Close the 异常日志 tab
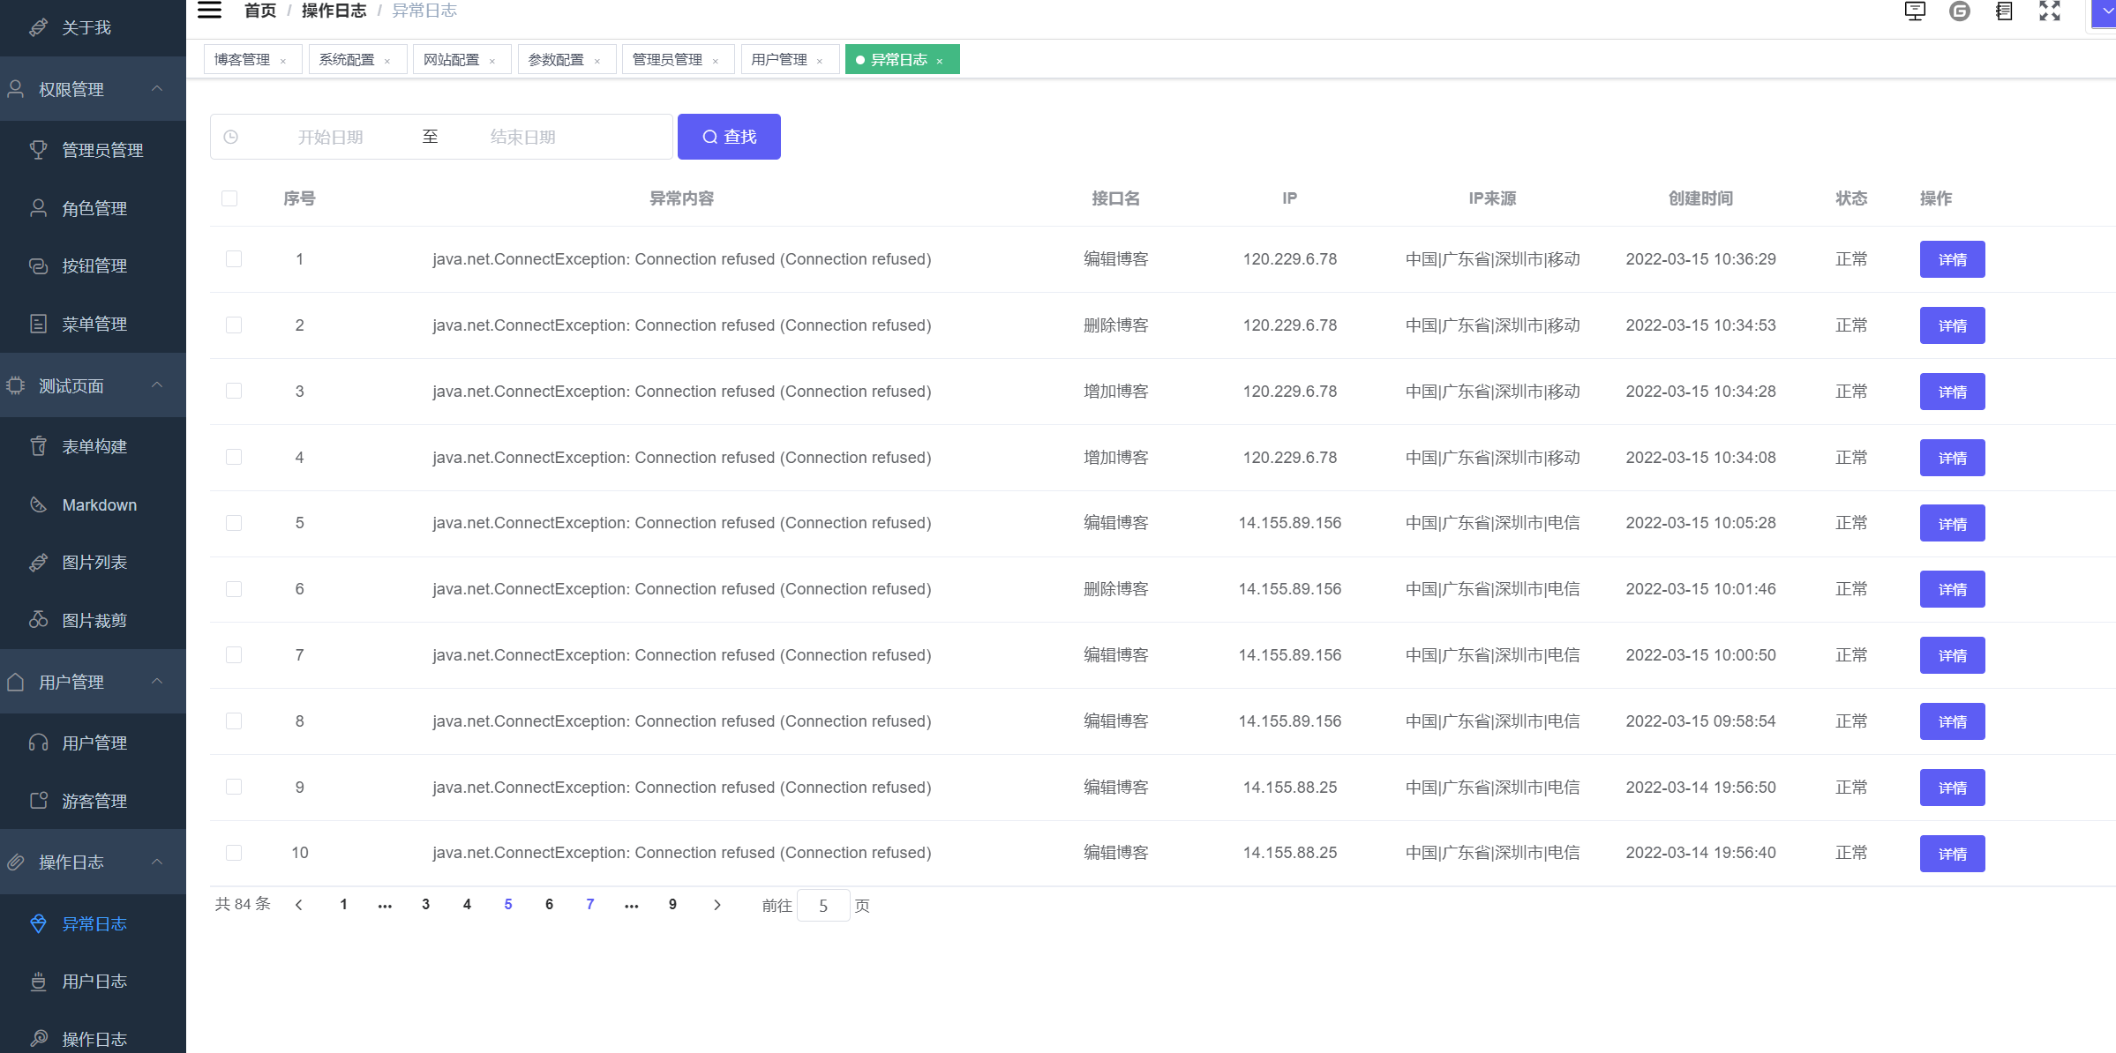 [940, 61]
